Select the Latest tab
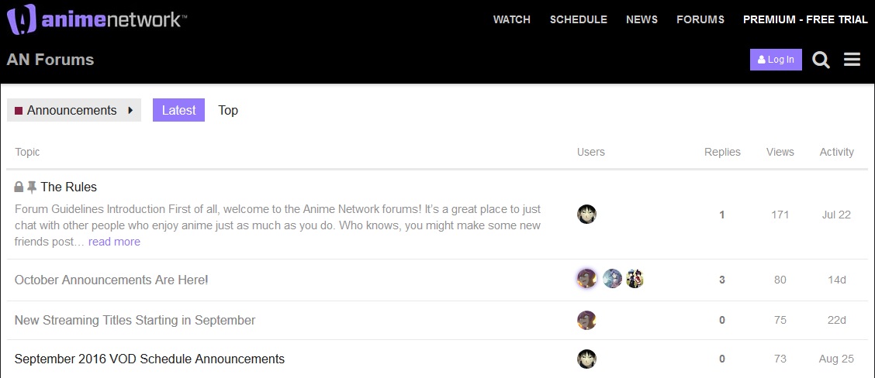This screenshot has width=875, height=378. pos(178,111)
